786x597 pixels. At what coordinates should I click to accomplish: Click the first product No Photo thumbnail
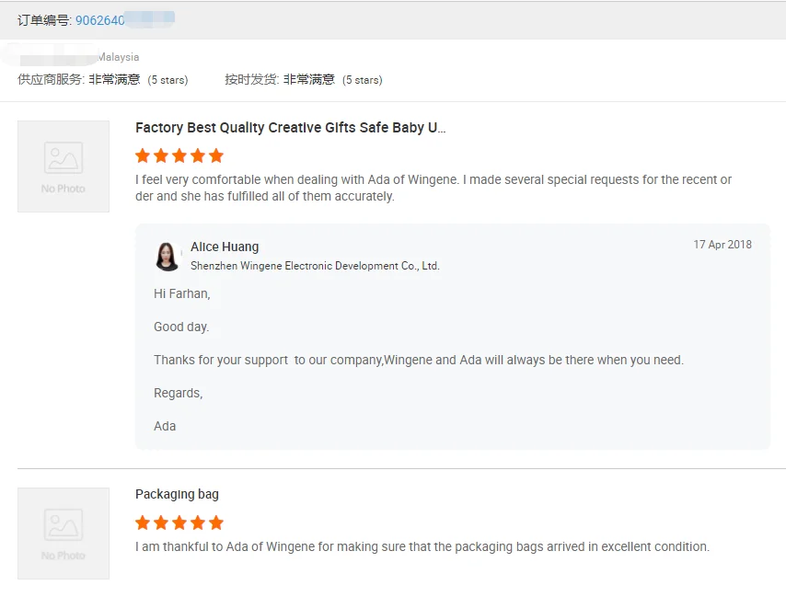(x=64, y=166)
